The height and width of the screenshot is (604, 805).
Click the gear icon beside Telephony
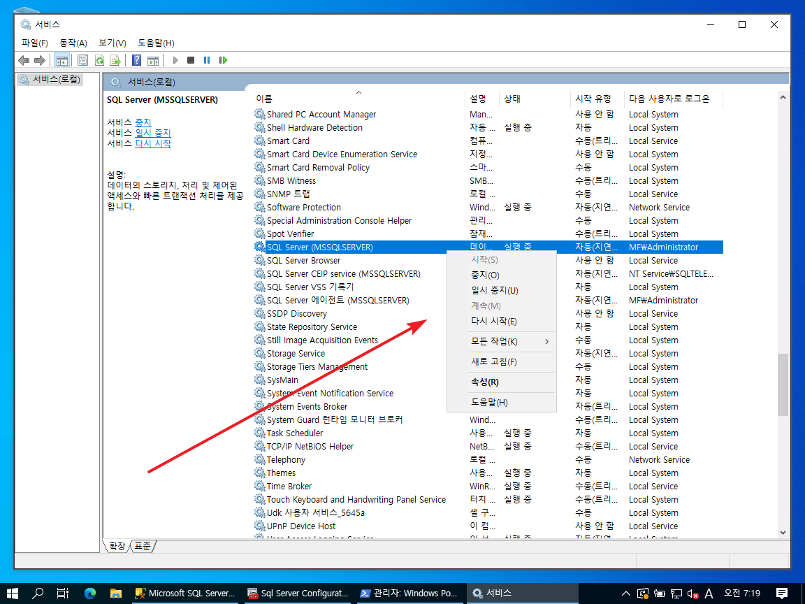coord(260,460)
